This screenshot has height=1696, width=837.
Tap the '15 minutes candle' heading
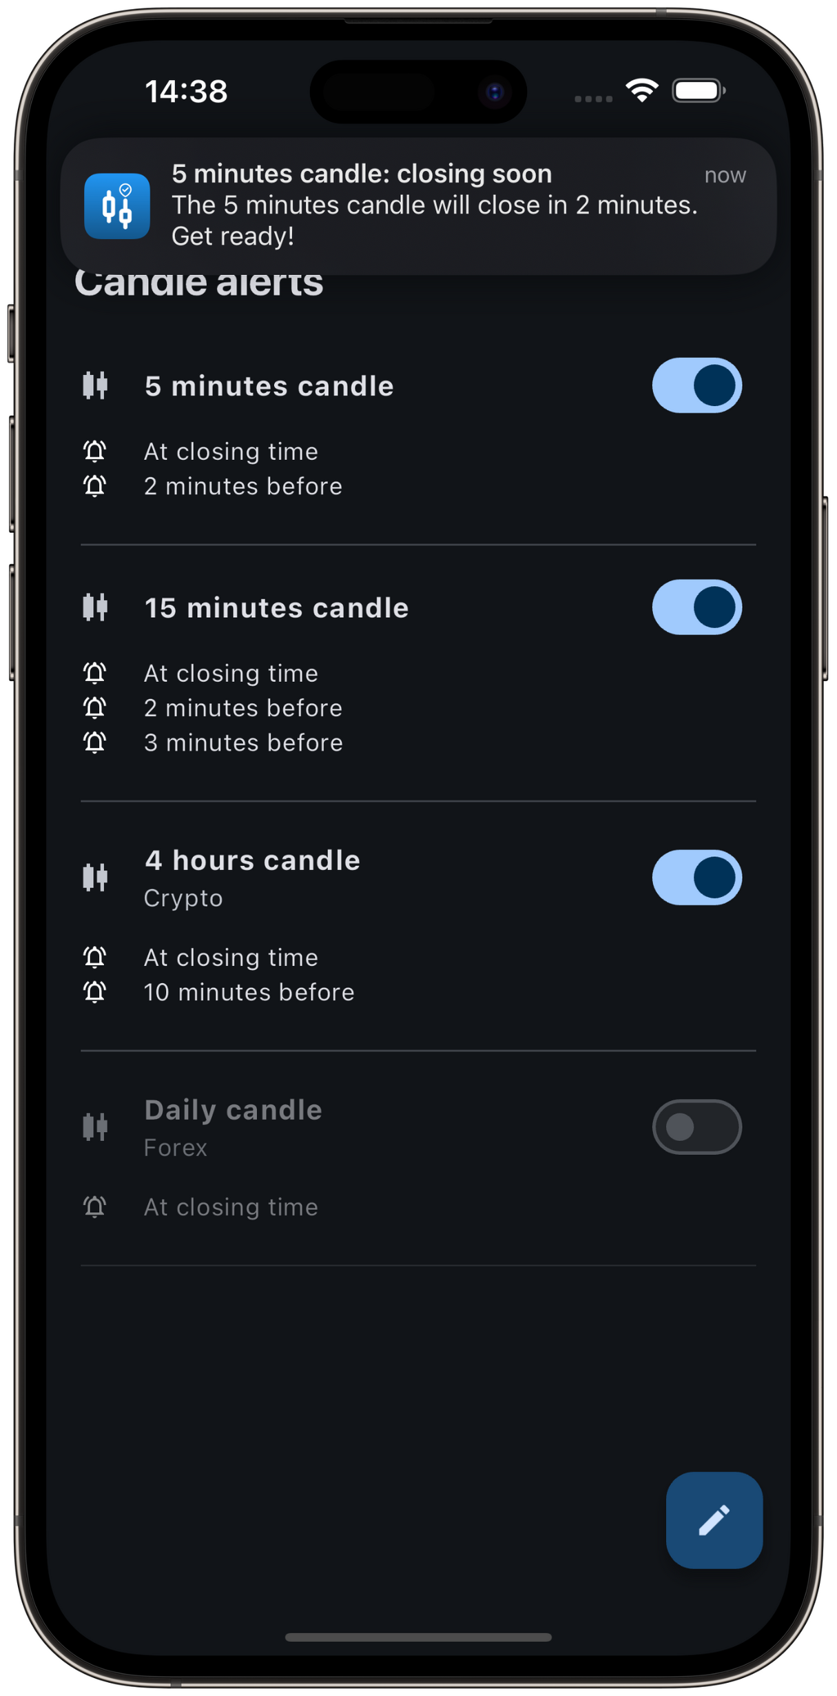point(276,608)
